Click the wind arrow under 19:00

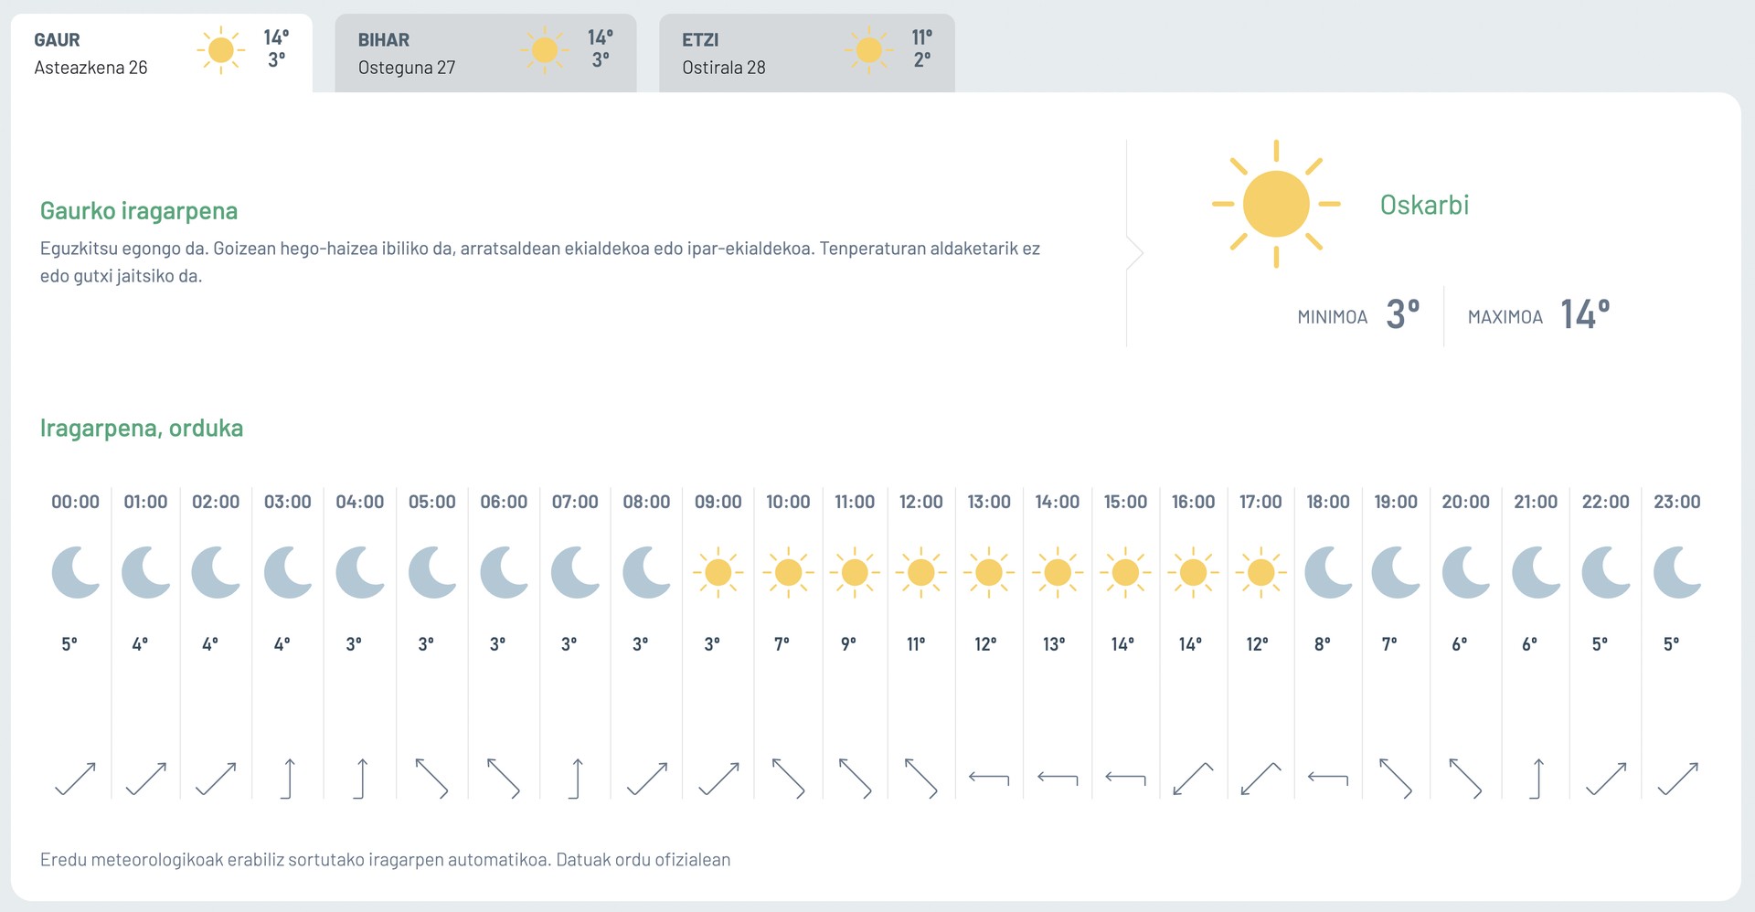(1396, 779)
